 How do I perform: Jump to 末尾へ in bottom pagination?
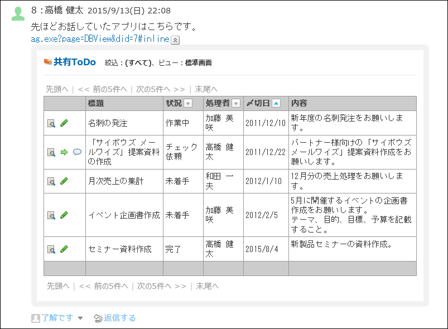[x=206, y=286]
